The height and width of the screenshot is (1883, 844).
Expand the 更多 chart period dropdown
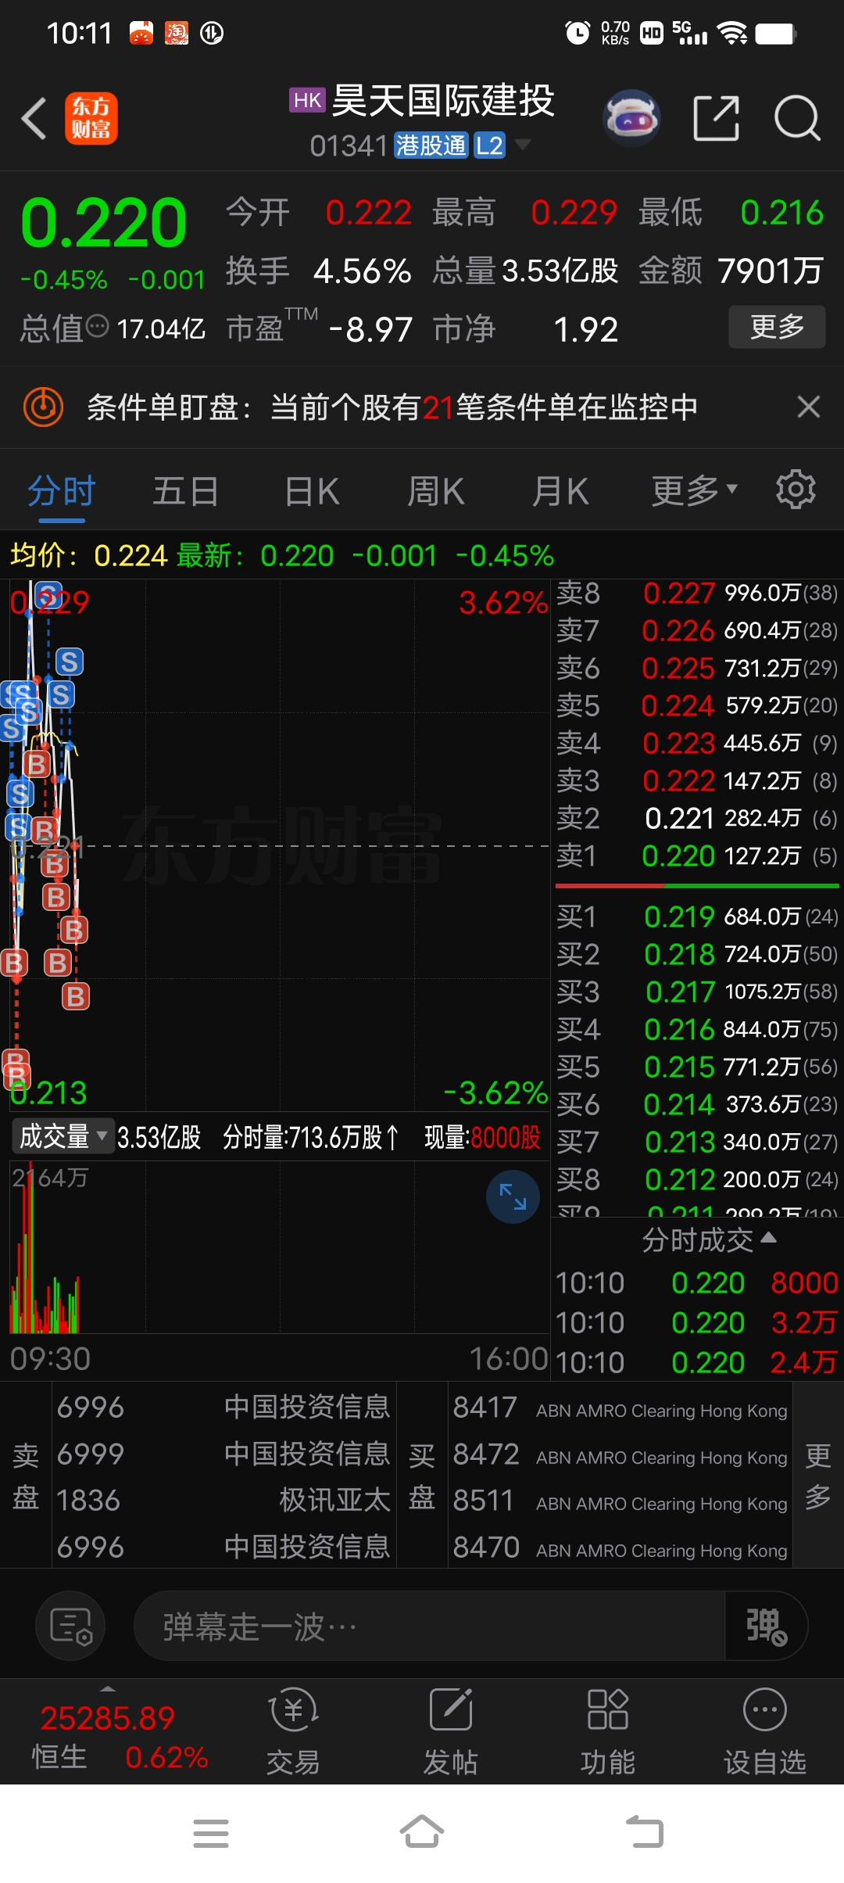pyautogui.click(x=694, y=491)
